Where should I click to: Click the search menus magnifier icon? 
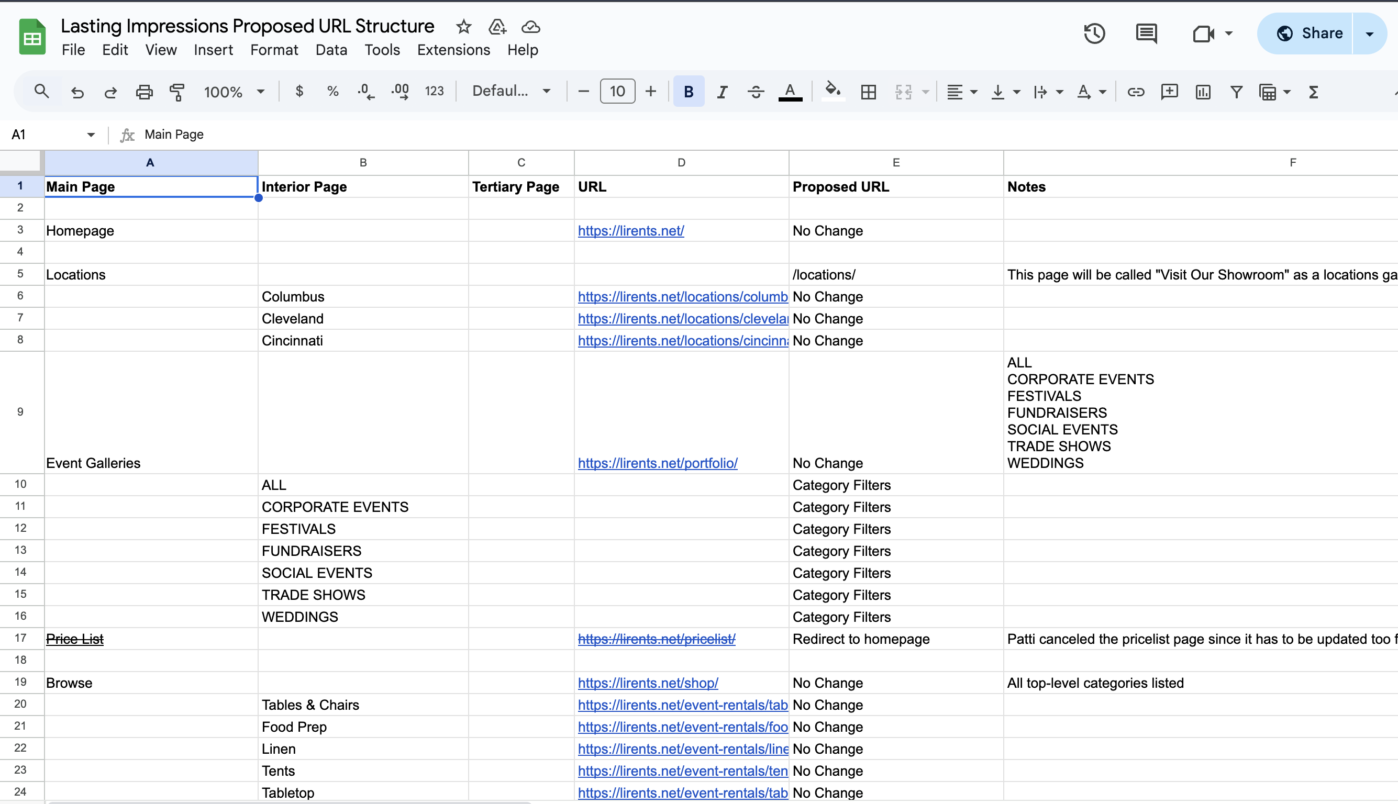click(41, 91)
